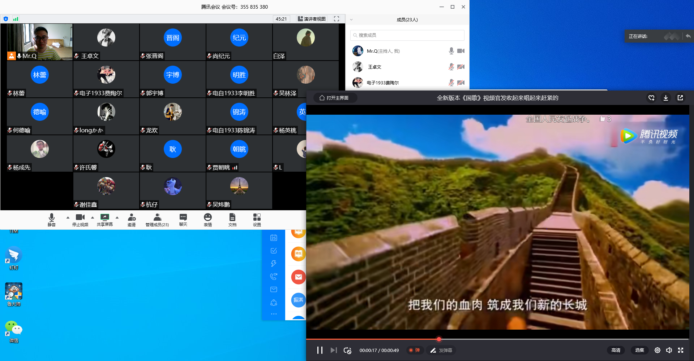Click 打开主界面 button
This screenshot has height=361, width=694.
point(334,98)
